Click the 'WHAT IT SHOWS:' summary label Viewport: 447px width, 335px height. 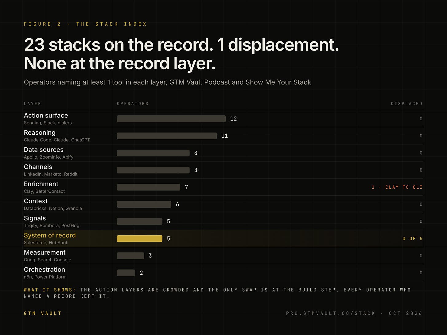(x=50, y=290)
